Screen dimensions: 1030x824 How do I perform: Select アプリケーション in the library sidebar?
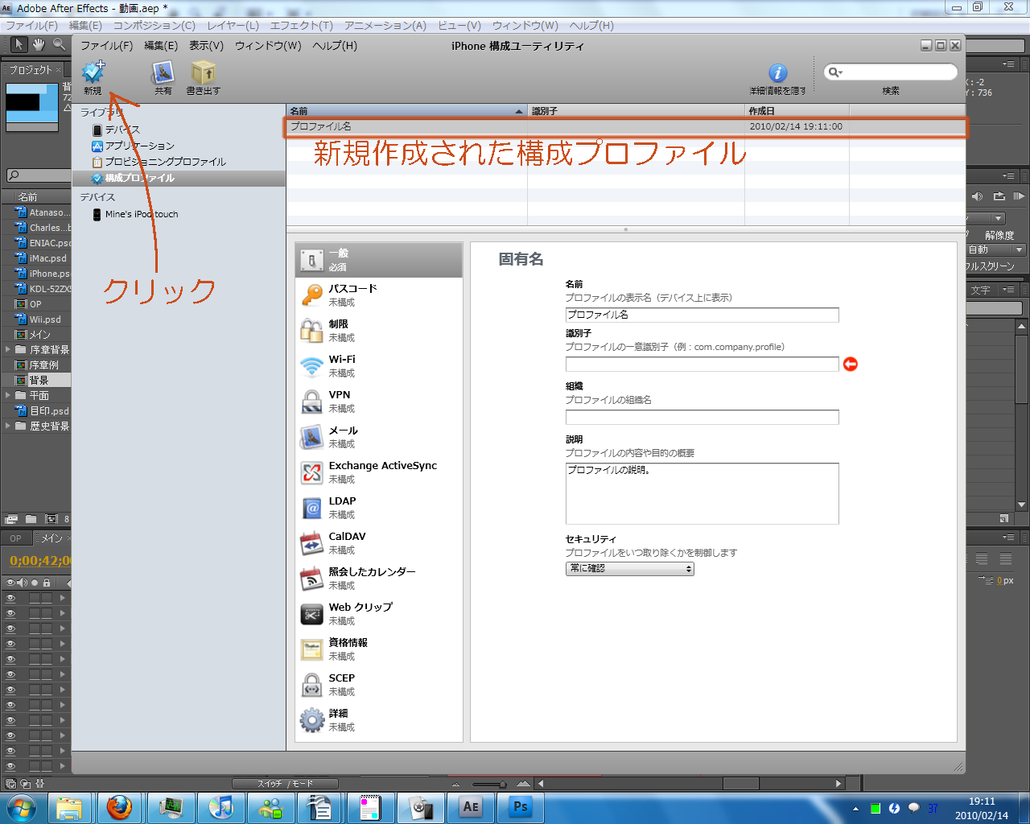pos(139,146)
